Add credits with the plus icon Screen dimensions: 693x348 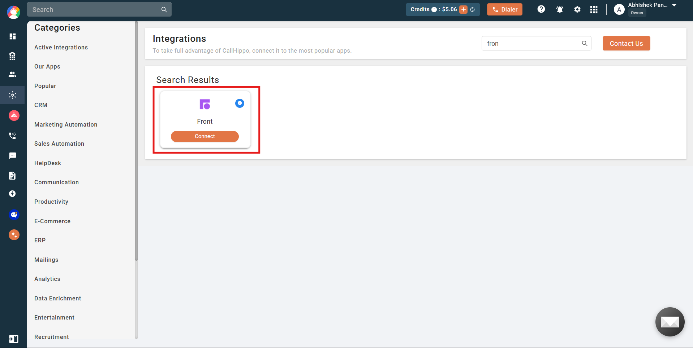coord(463,9)
